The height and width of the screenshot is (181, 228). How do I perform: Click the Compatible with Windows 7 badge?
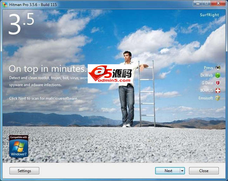click(x=19, y=146)
